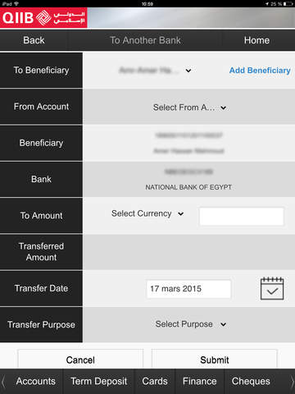Switch to the Accounts tab
Screen dimensions: 295x394
pyautogui.click(x=35, y=382)
